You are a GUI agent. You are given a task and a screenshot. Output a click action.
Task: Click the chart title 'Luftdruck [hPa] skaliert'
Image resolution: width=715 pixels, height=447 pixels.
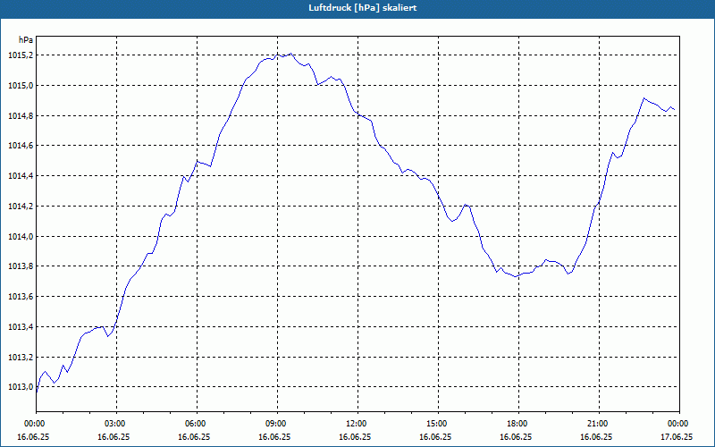pyautogui.click(x=363, y=8)
